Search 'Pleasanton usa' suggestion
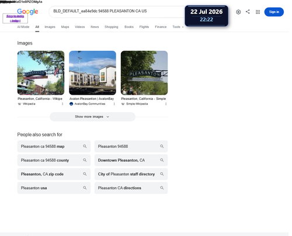The width and height of the screenshot is (292, 236). click(x=54, y=188)
